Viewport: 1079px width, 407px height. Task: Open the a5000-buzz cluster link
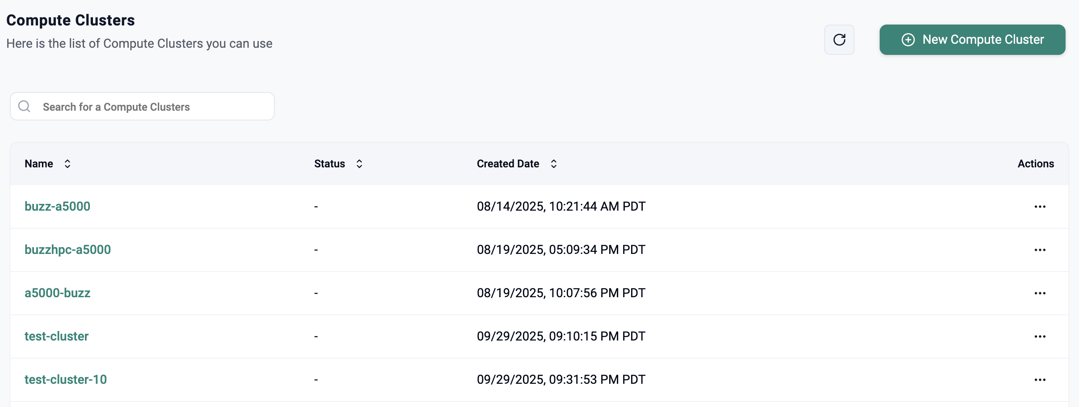click(x=57, y=293)
